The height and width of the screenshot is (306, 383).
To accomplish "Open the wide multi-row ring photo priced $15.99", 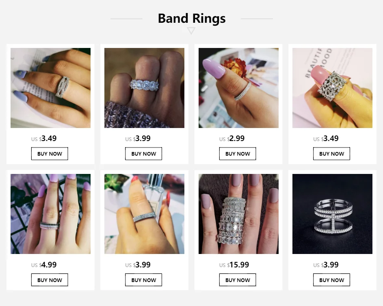I will point(238,214).
